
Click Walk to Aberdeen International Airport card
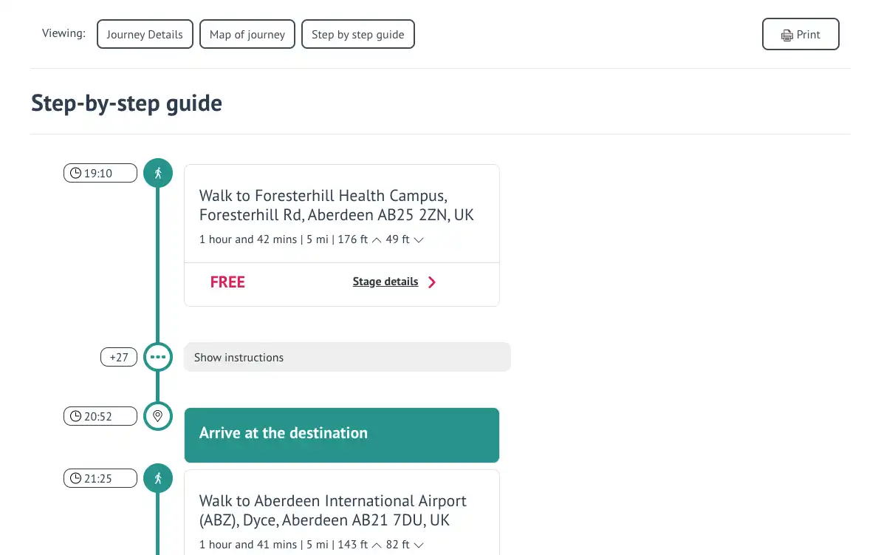(342, 512)
